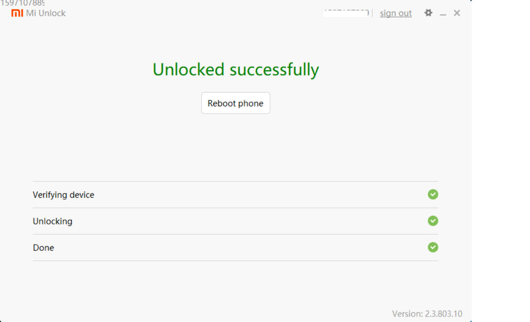Close the Mi Unlock window
Image resolution: width=530 pixels, height=322 pixels.
coord(457,13)
